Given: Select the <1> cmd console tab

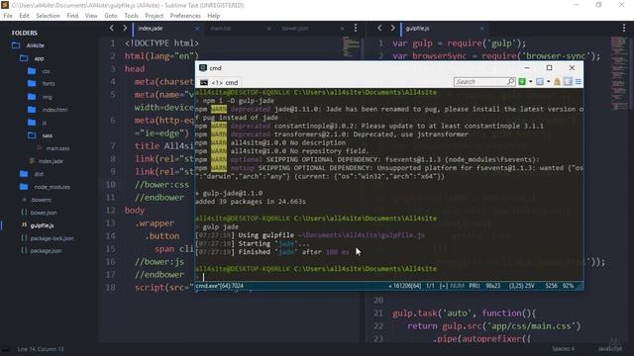Looking at the screenshot, I should coord(219,82).
